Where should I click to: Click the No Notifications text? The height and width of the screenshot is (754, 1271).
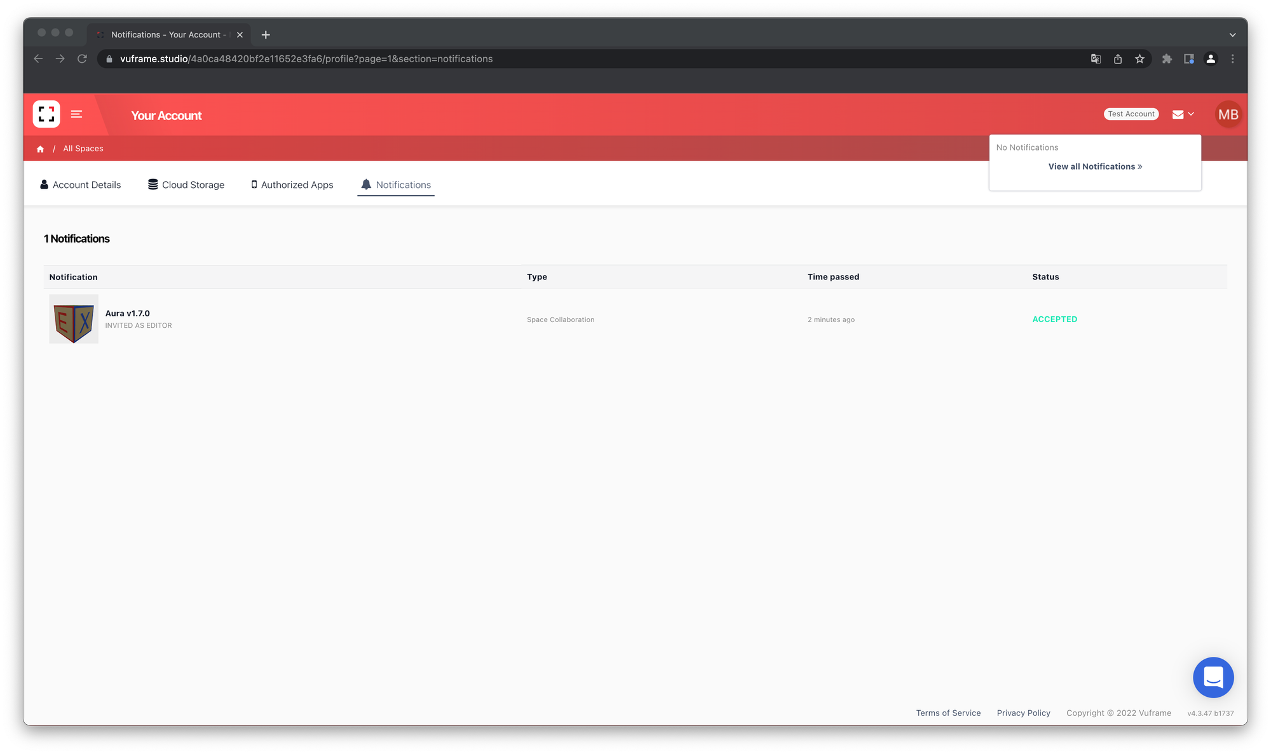point(1027,147)
